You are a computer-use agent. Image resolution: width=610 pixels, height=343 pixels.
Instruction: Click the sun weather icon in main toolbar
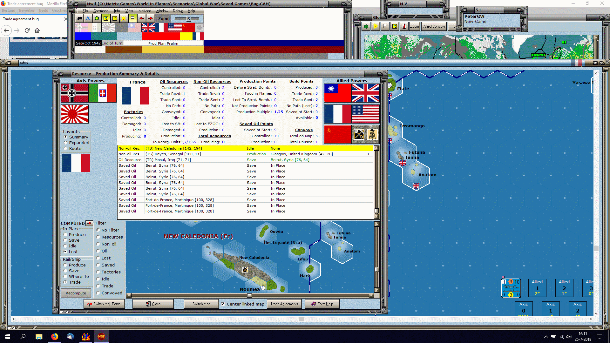pos(124,18)
